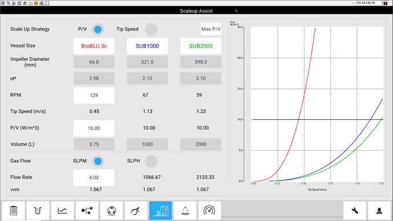Click the tip speed value 1.13
The height and width of the screenshot is (221, 393).
(x=148, y=111)
